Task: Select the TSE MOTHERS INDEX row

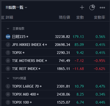Action: tap(55, 61)
